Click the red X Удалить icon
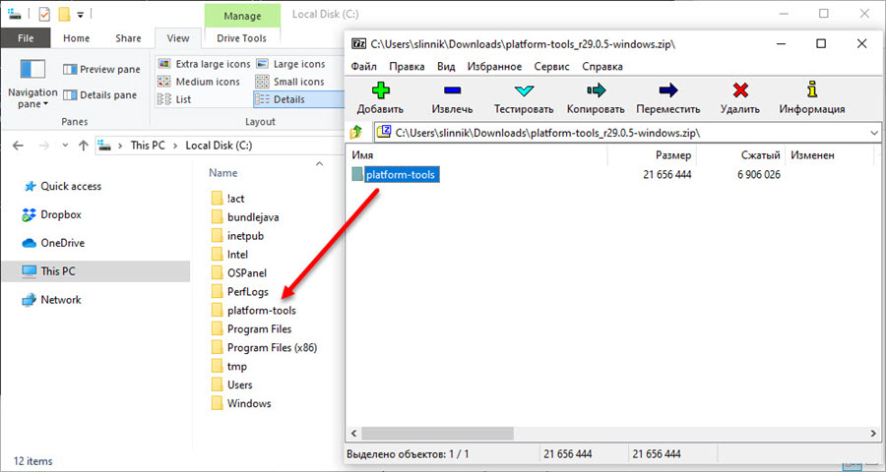Image resolution: width=886 pixels, height=472 pixels. pyautogui.click(x=740, y=90)
